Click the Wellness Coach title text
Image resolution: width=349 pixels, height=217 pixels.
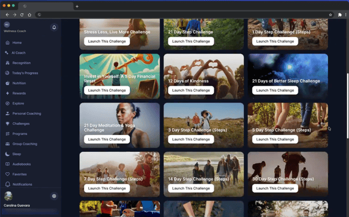pos(15,31)
